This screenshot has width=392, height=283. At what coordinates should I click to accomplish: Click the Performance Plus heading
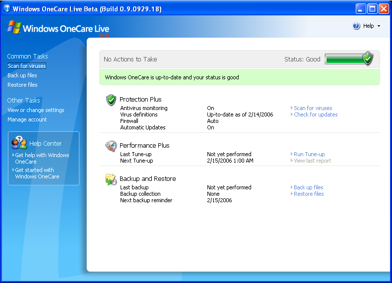(144, 146)
